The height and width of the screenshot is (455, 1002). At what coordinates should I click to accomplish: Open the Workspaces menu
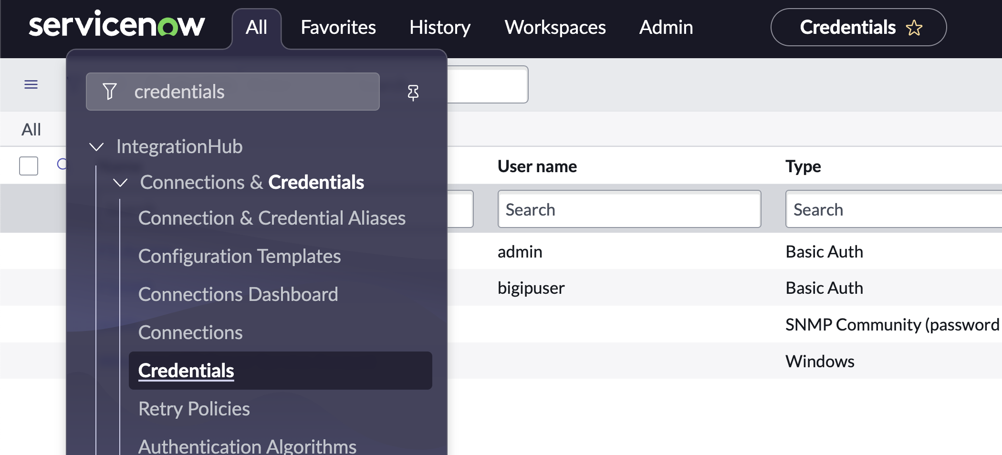click(555, 28)
